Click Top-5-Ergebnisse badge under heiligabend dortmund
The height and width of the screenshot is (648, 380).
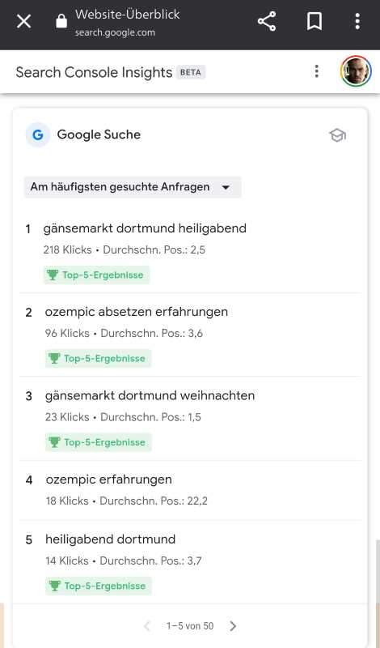coord(98,586)
